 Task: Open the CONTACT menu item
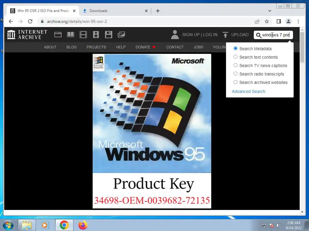[175, 47]
